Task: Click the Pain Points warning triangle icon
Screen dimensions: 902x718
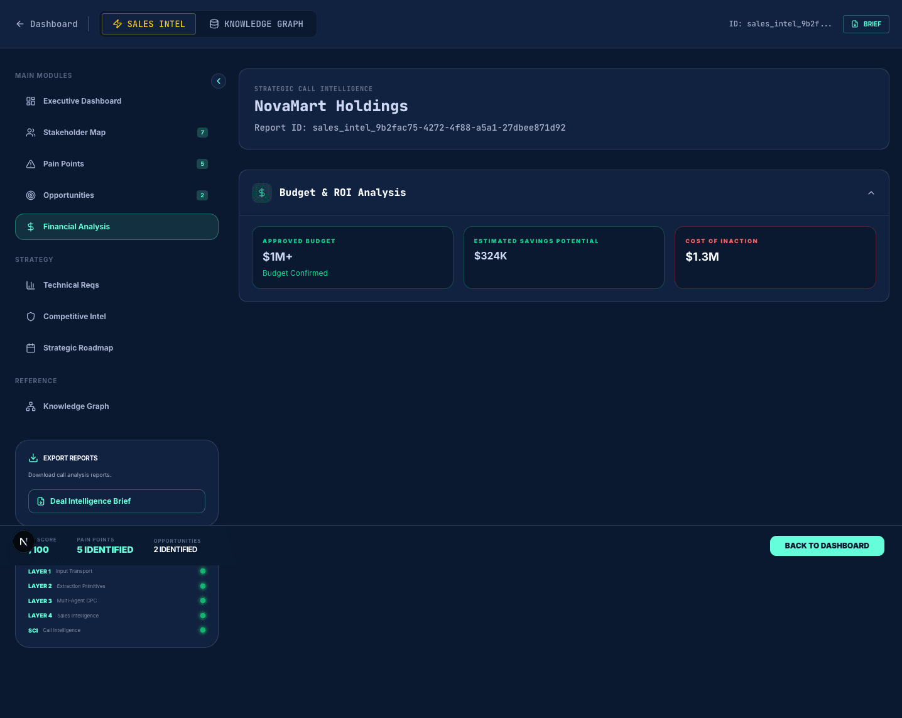Action: 31,164
